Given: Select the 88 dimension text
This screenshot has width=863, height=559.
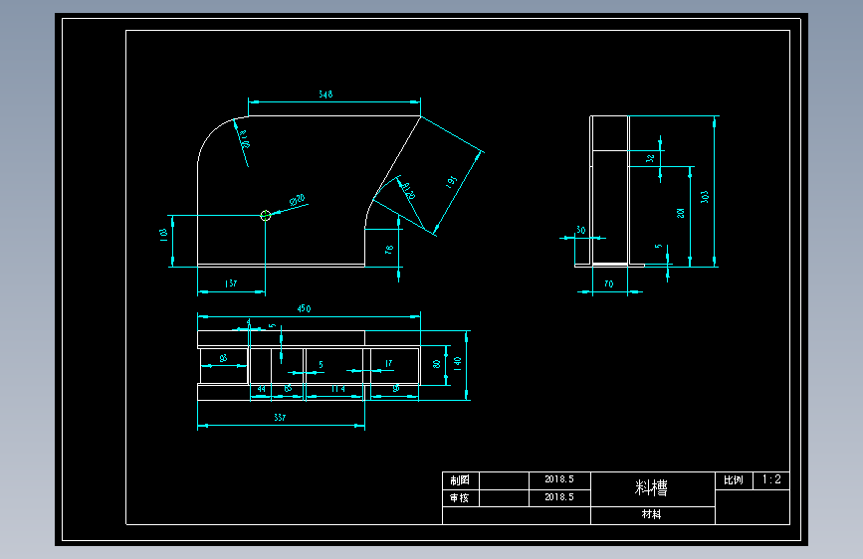Looking at the screenshot, I should (223, 358).
